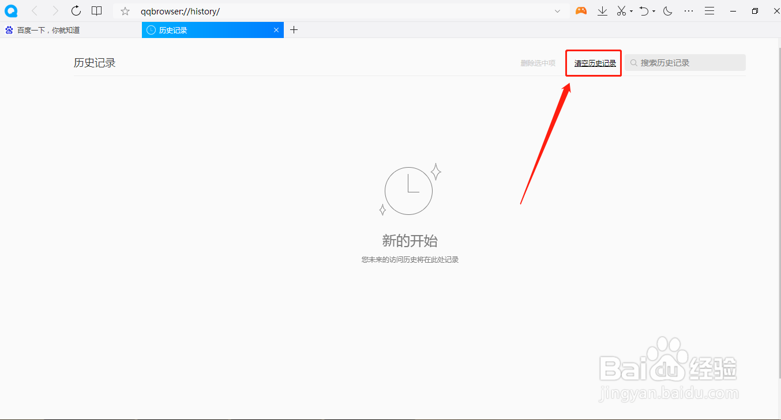Focus the 搜索历史记录 search field
This screenshot has width=781, height=420.
685,63
